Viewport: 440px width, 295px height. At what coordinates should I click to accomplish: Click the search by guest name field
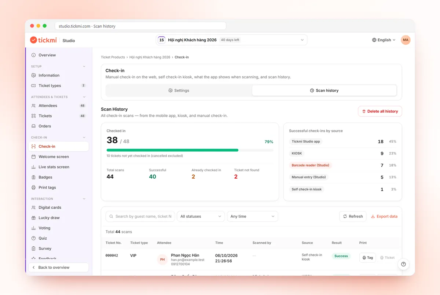pos(140,216)
